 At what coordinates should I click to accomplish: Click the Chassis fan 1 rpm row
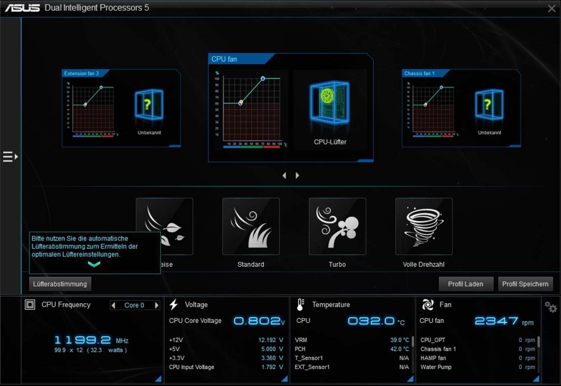[x=478, y=349]
